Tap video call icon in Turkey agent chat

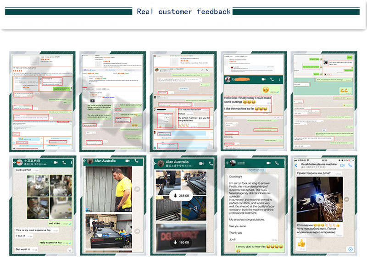tap(56, 162)
